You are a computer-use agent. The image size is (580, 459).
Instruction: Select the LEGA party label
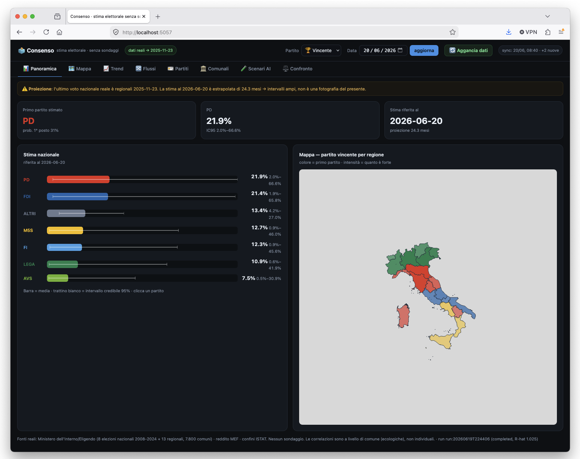(x=29, y=264)
